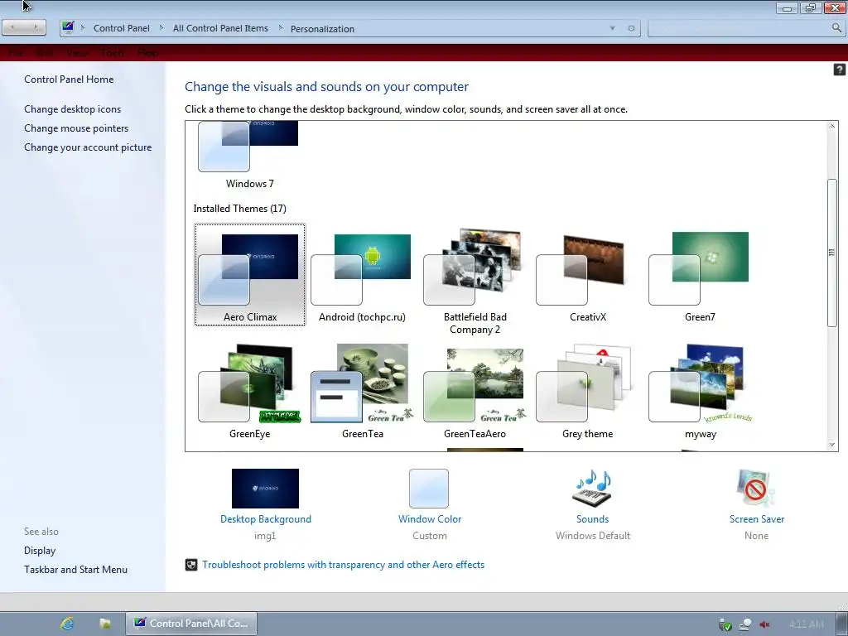848x636 pixels.
Task: Click the Forward navigation arrow
Action: (35, 27)
